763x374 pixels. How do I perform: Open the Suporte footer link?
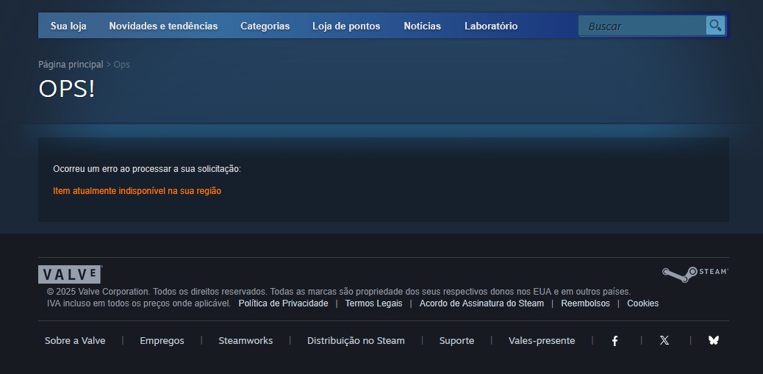pos(456,340)
